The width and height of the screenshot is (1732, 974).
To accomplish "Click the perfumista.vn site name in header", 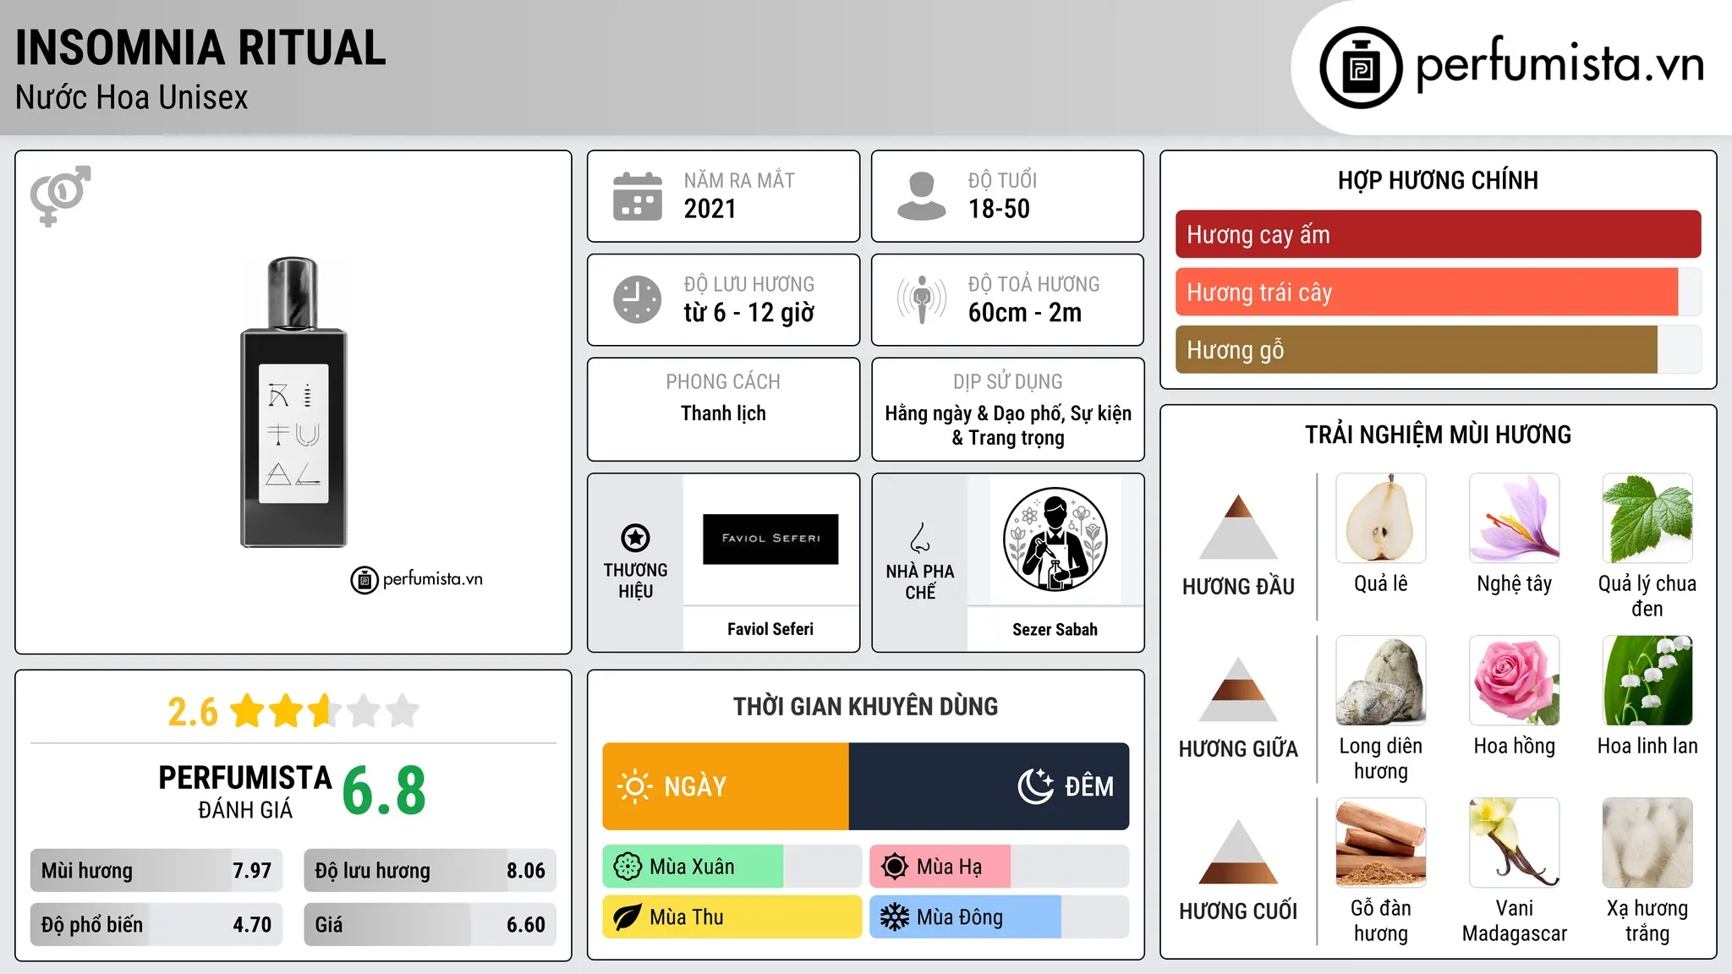I will point(1560,64).
